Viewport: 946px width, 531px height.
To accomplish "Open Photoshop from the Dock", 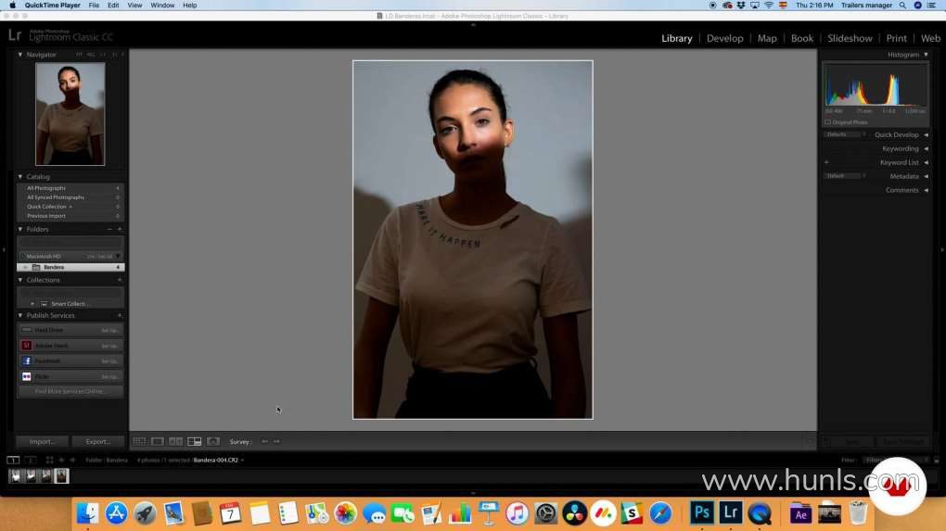I will click(x=701, y=512).
